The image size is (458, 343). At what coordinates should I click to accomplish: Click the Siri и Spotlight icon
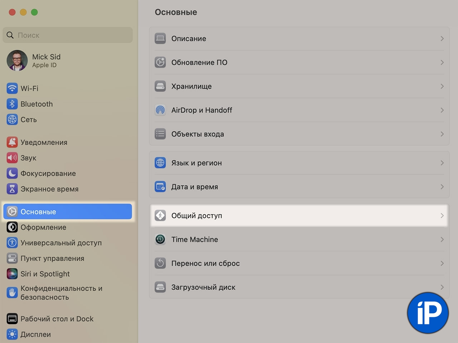point(12,274)
